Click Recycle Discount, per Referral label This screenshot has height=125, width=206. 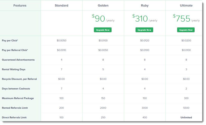pyautogui.click(x=19, y=79)
